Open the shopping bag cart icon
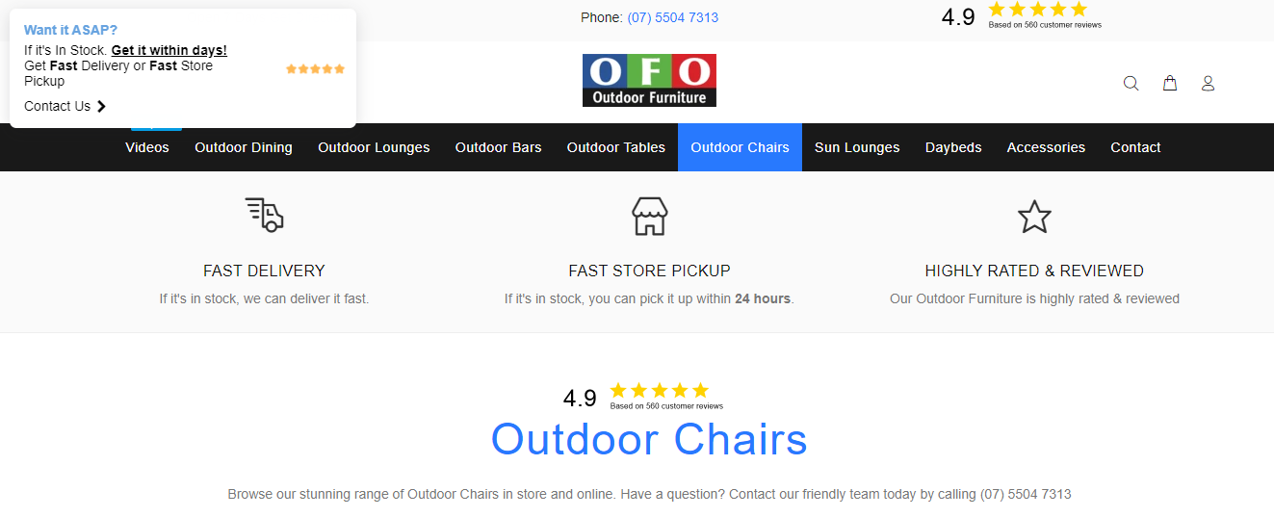 pos(1170,84)
